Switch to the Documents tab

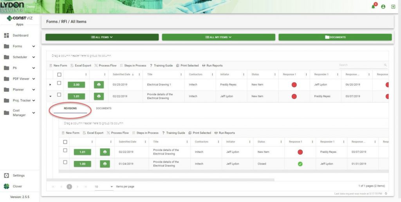click(104, 108)
